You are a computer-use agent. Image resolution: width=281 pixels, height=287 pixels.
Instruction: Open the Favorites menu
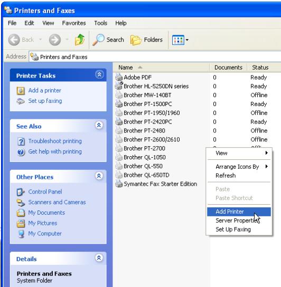tap(74, 23)
